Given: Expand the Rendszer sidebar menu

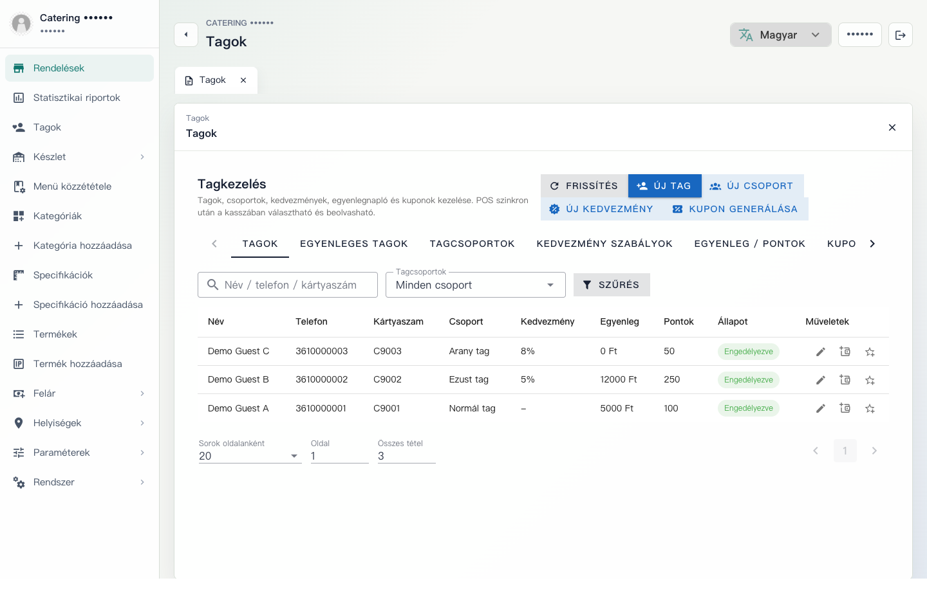Looking at the screenshot, I should [x=79, y=482].
